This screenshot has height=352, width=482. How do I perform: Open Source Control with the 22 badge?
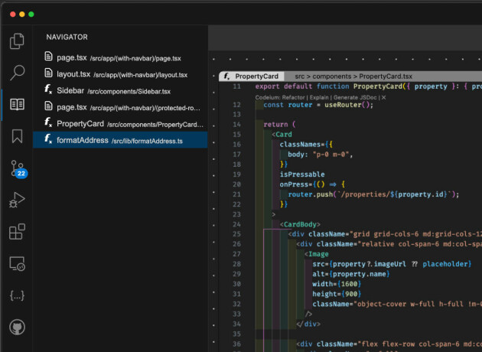[18, 169]
